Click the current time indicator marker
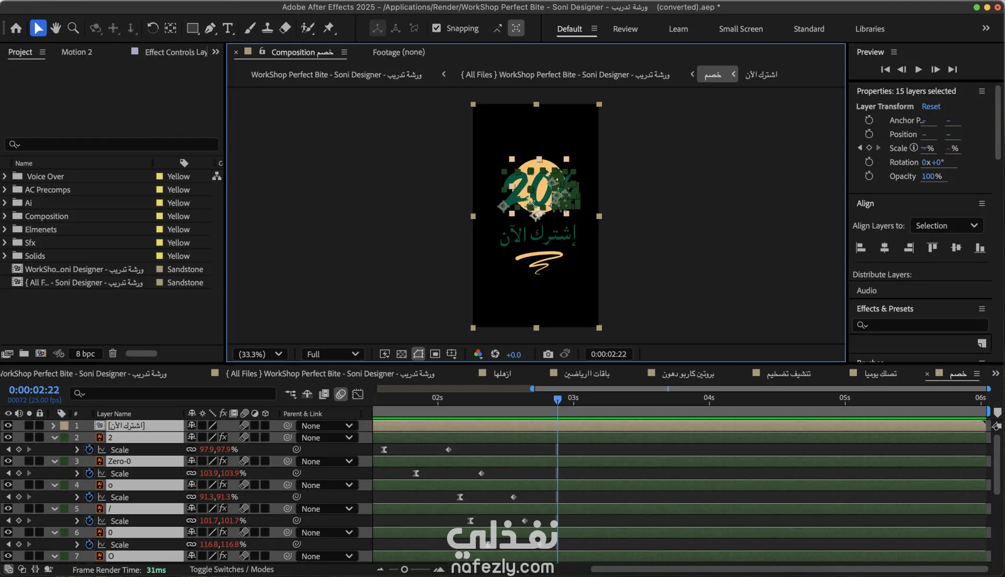The image size is (1005, 577). point(557,399)
